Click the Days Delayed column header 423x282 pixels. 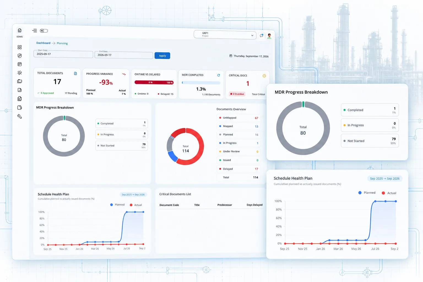254,205
